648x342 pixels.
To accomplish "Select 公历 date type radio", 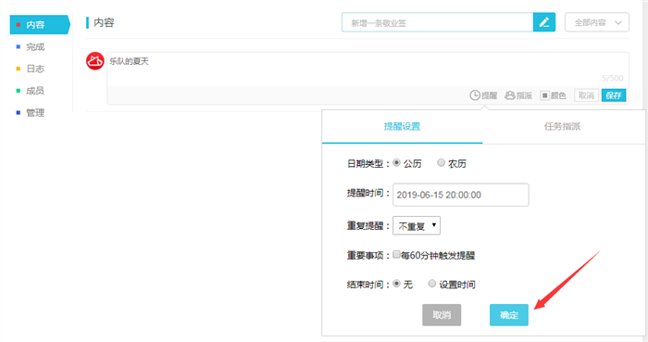I will point(397,163).
